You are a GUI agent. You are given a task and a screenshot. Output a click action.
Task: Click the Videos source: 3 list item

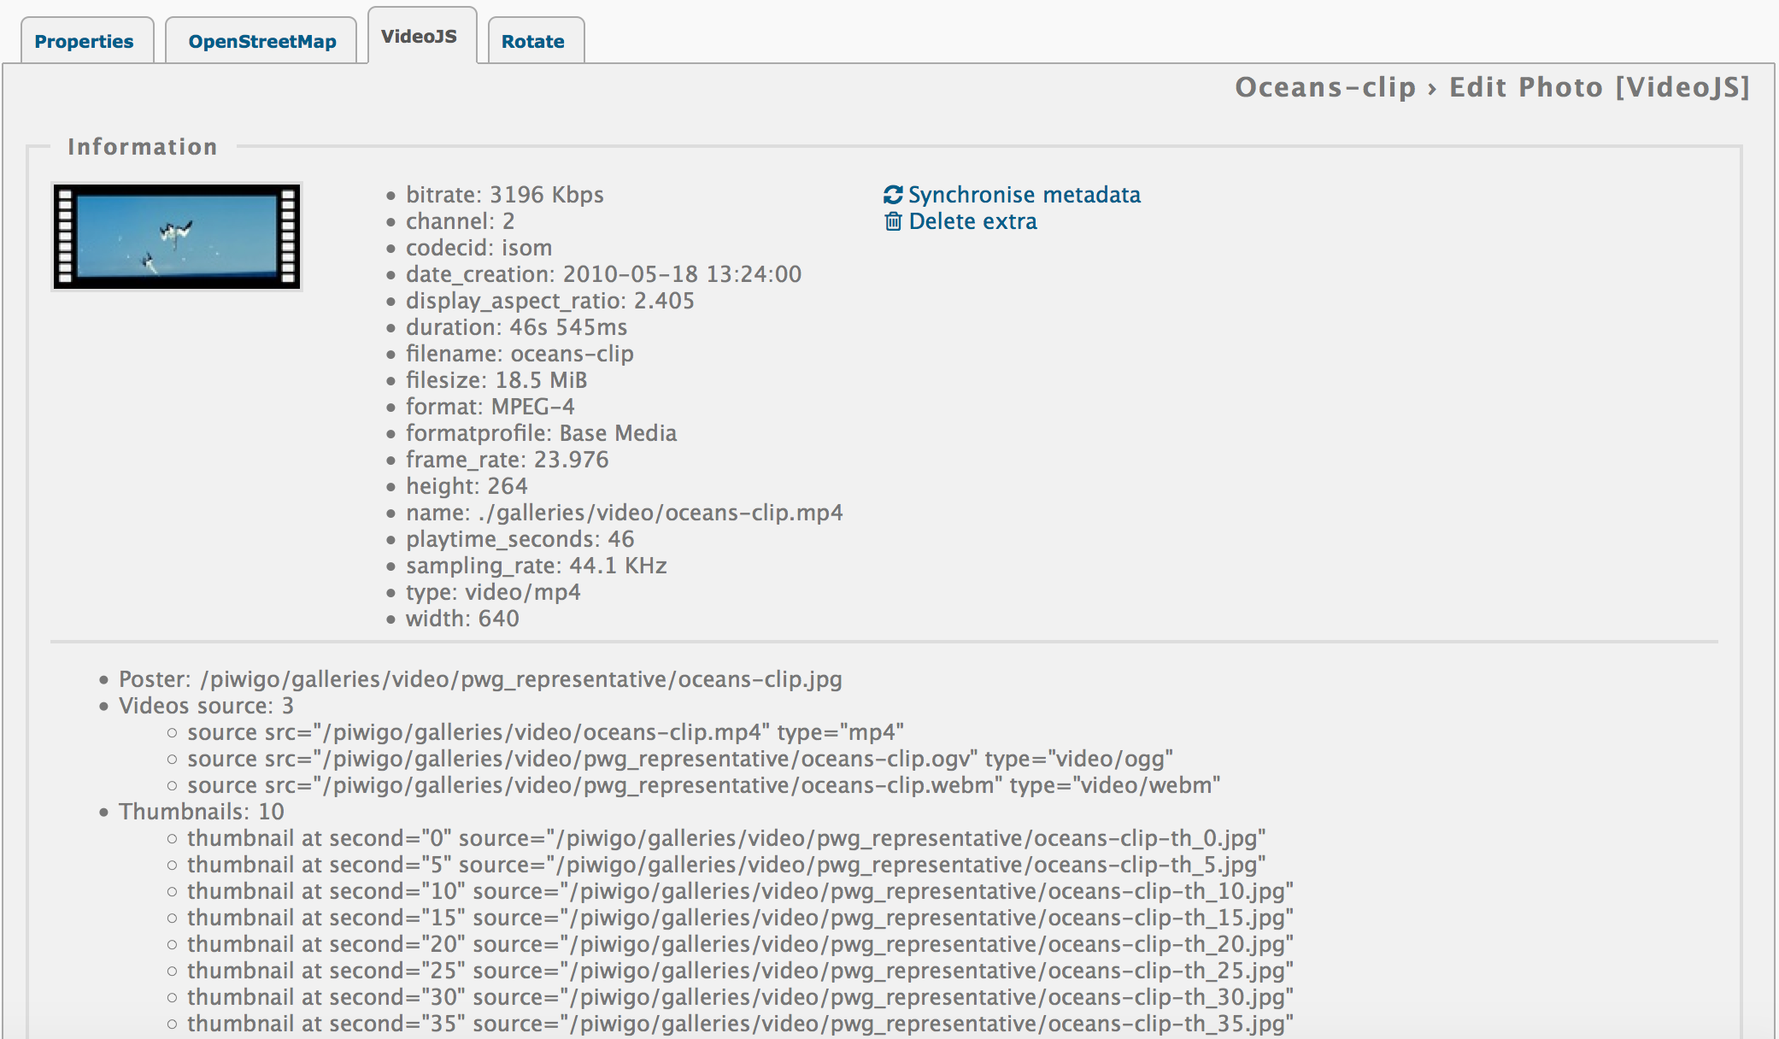point(206,706)
